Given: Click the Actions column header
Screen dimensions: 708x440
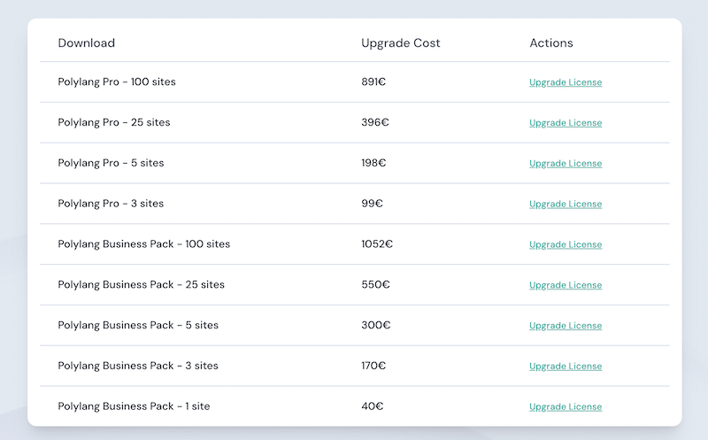Looking at the screenshot, I should pos(550,42).
